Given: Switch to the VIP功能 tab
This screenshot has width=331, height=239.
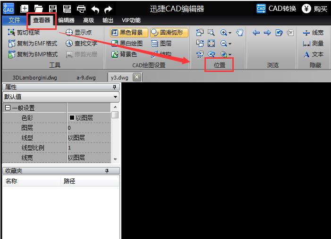Looking at the screenshot, I should pyautogui.click(x=131, y=20).
